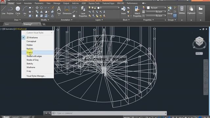Expand the Block panel

click(x=126, y=20)
